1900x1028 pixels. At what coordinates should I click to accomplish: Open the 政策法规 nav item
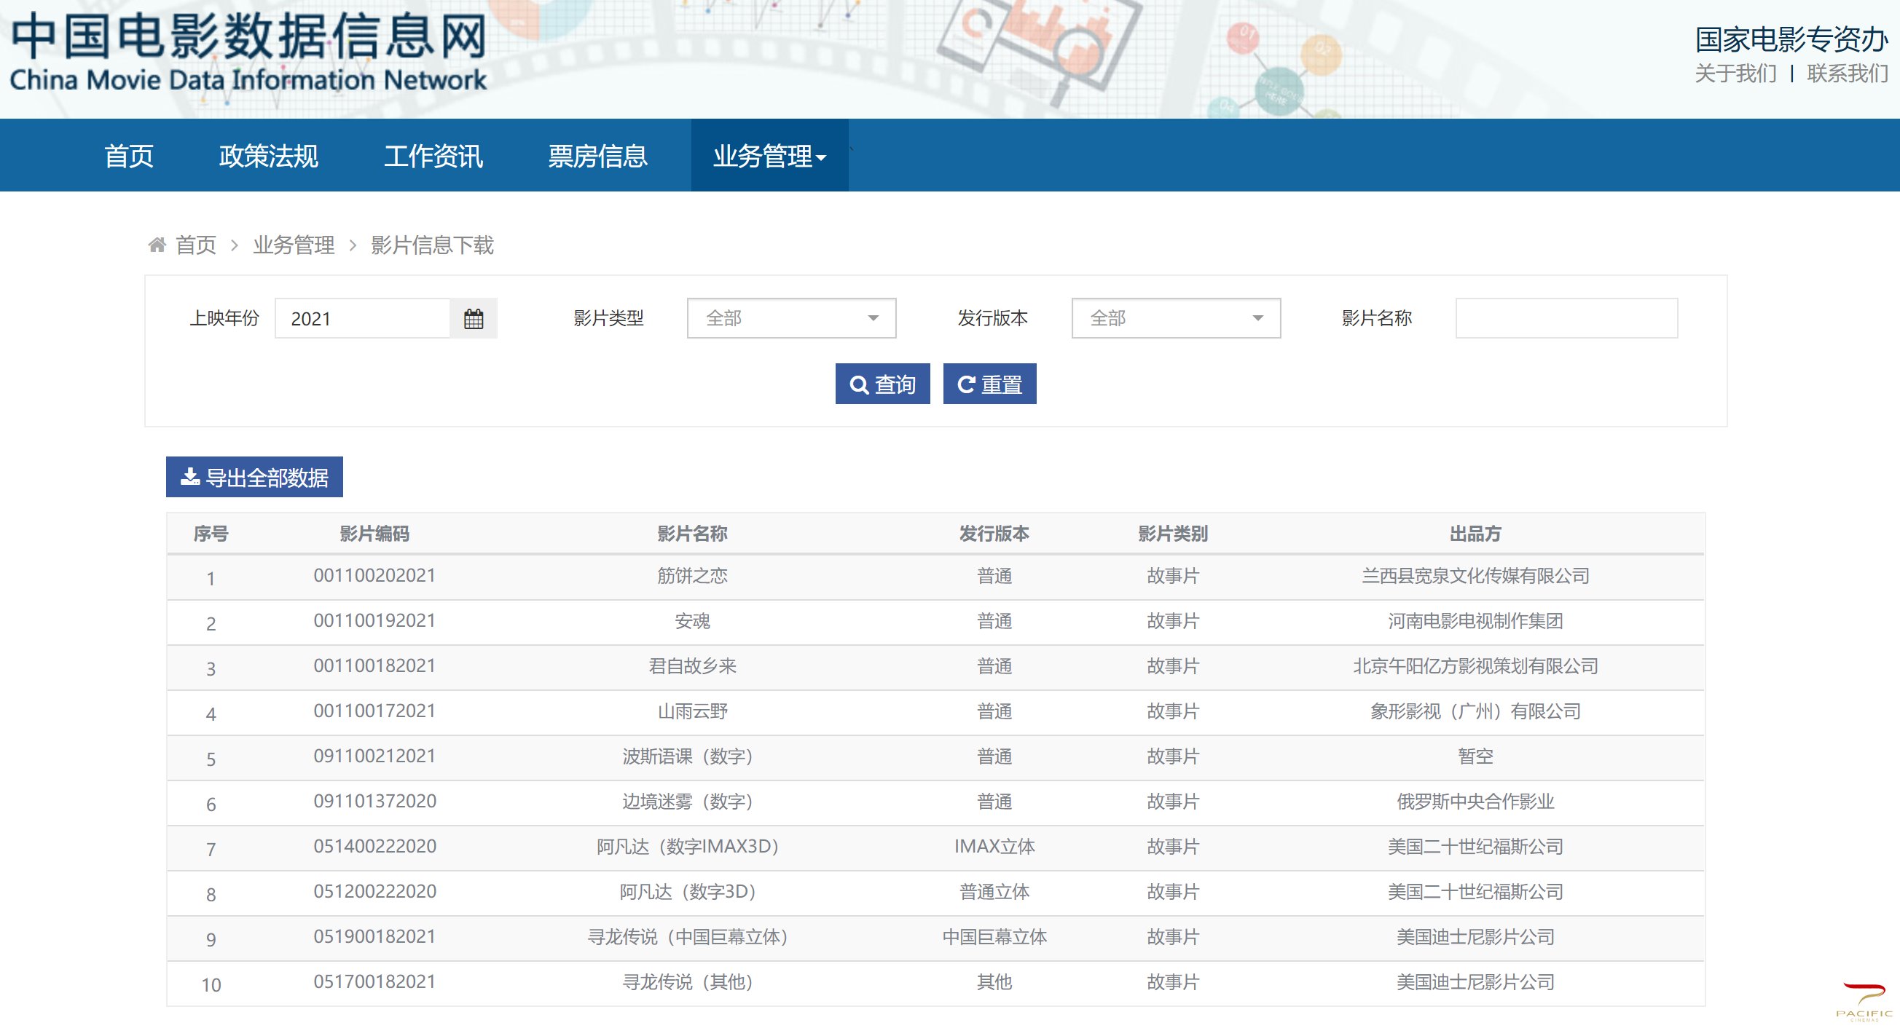pyautogui.click(x=269, y=157)
